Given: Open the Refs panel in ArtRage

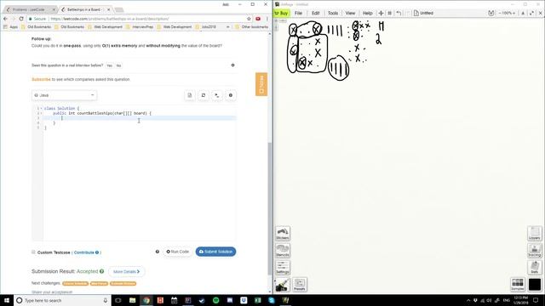Looking at the screenshot, I should (x=534, y=268).
